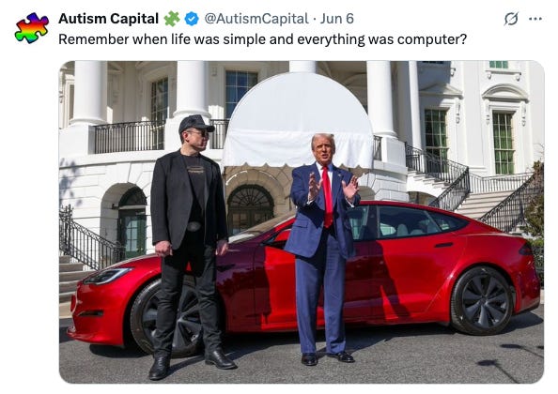
Task: Click the white curved awning in photo
Action: 298,121
